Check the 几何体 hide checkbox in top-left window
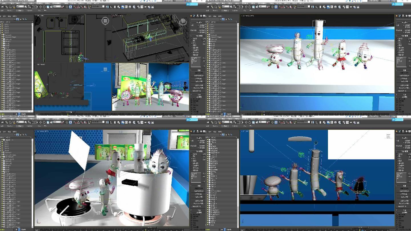This screenshot has width=411, height=231. click(x=192, y=38)
